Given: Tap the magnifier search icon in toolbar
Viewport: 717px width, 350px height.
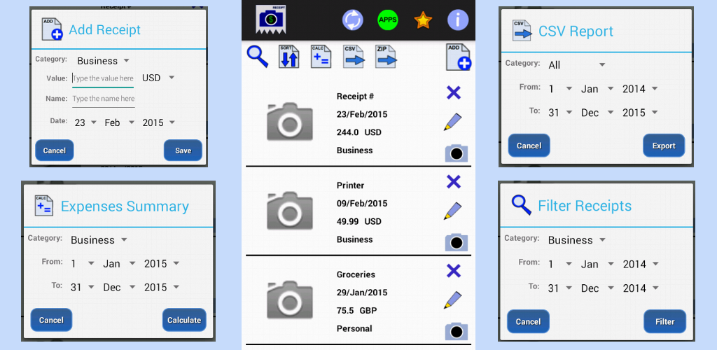Looking at the screenshot, I should 258,57.
